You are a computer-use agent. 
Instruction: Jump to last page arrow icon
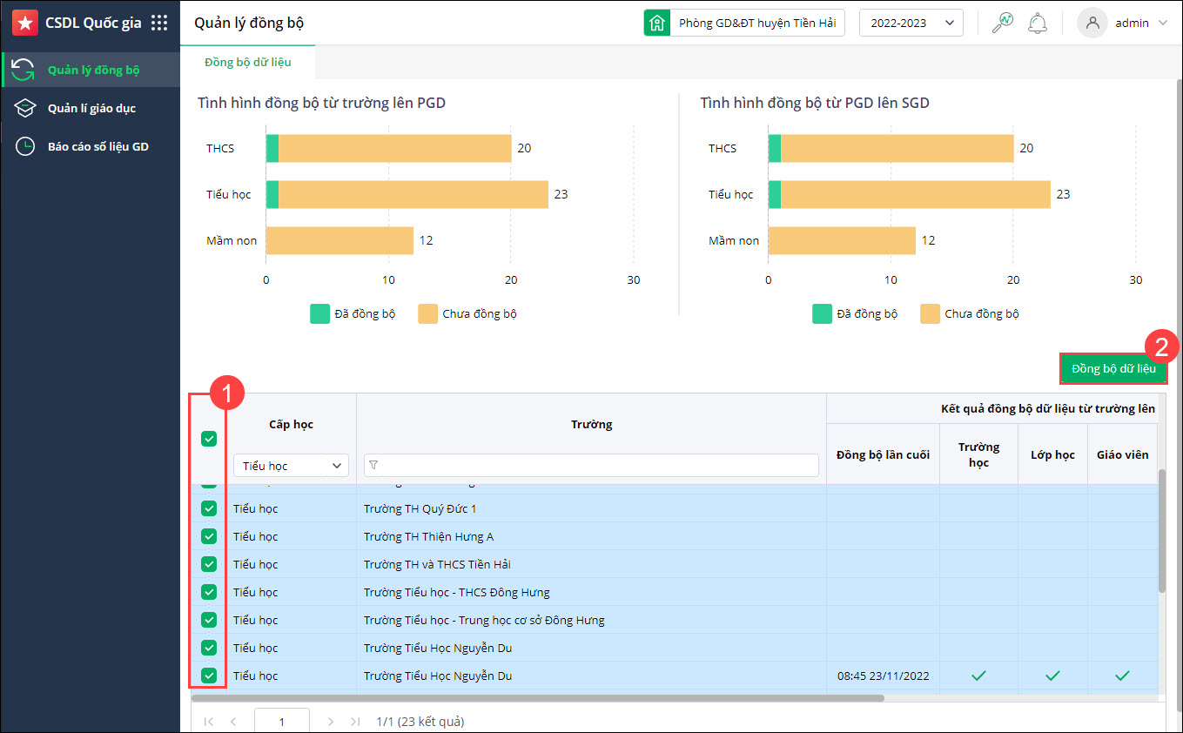(355, 722)
